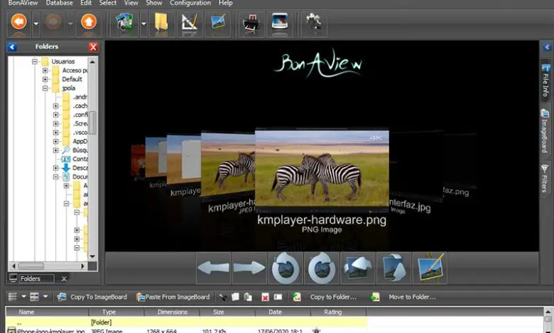Image resolution: width=554 pixels, height=333 pixels.
Task: Click the previous image left arrow button
Action: (x=214, y=269)
